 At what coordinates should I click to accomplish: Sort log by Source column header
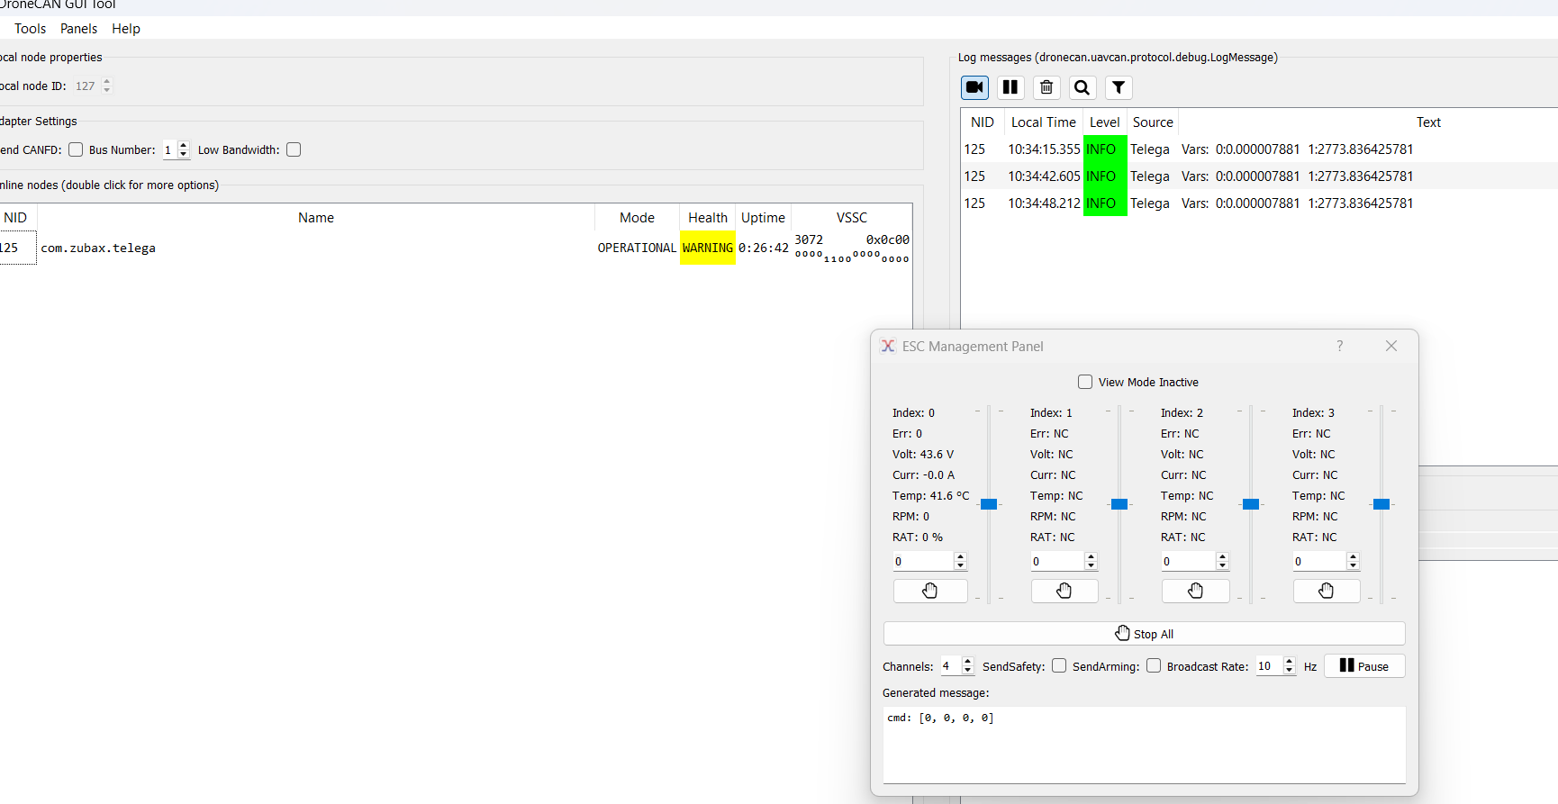pos(1153,122)
